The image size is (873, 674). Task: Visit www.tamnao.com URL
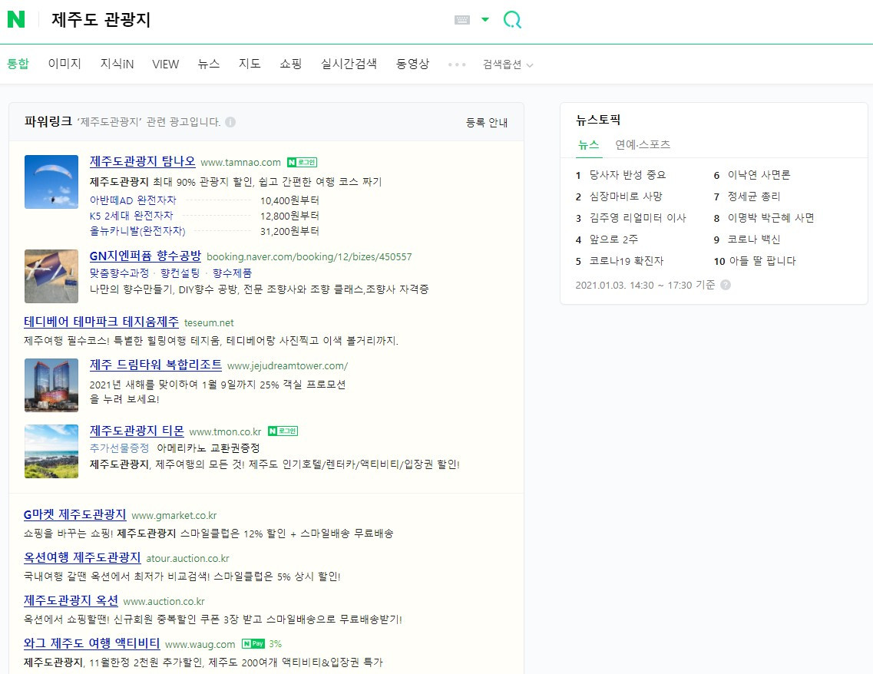[240, 163]
